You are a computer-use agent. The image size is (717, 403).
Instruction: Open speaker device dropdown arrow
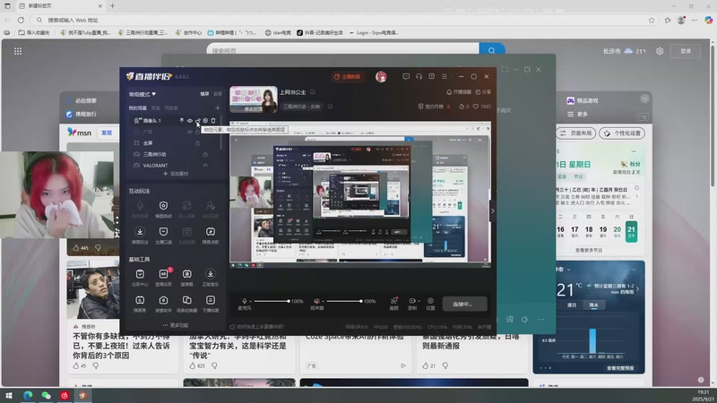tap(323, 302)
